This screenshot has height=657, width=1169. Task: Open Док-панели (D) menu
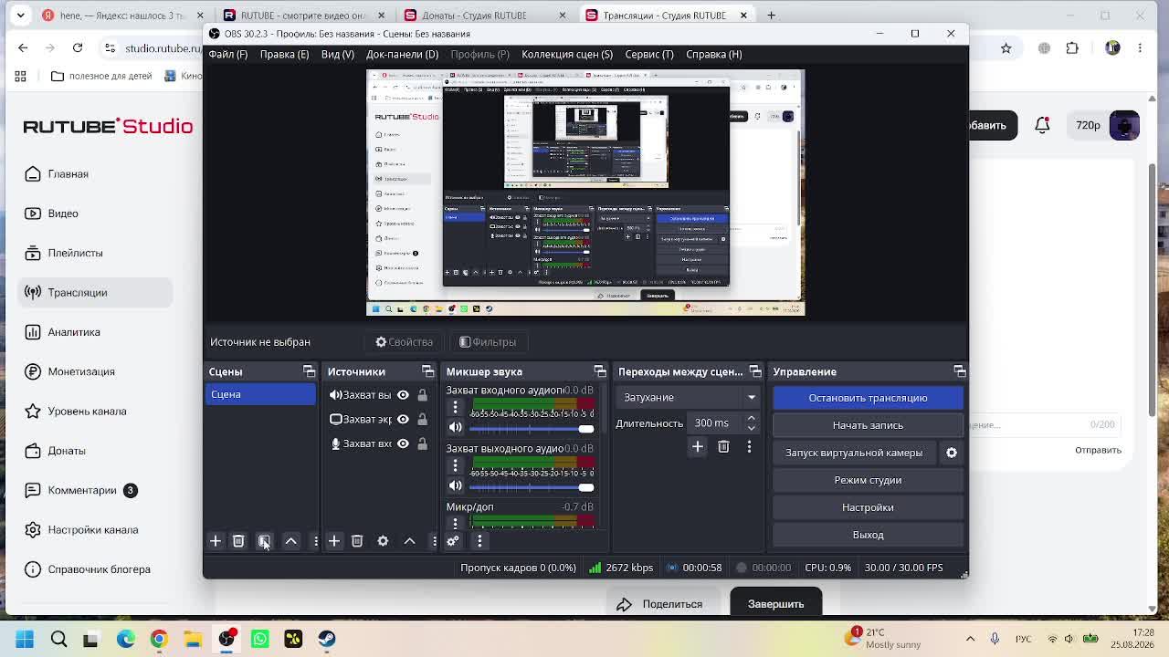(402, 54)
